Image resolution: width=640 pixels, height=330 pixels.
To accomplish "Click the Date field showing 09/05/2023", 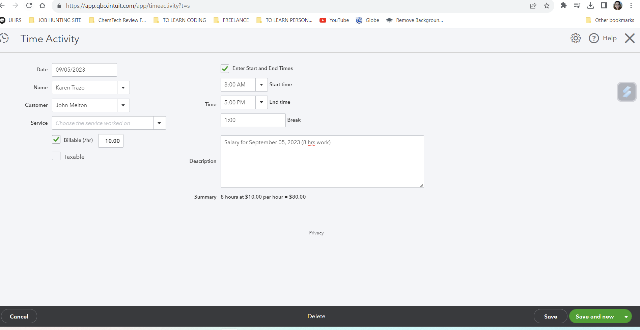I will (84, 70).
